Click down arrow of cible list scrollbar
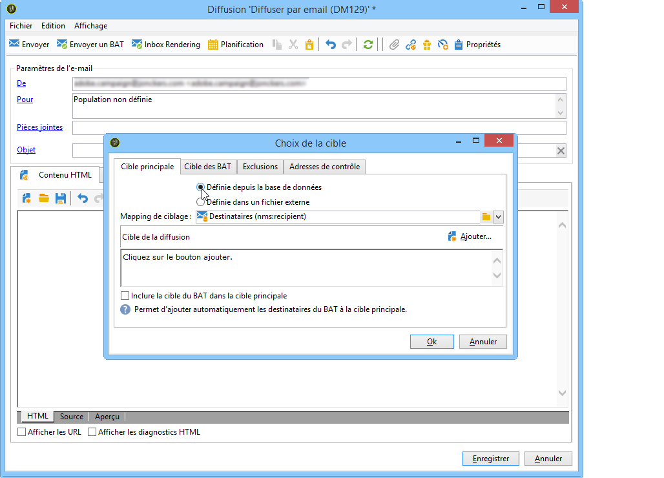664x478 pixels. (497, 276)
